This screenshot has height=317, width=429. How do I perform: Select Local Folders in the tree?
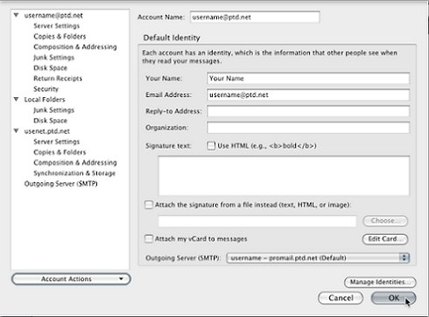pyautogui.click(x=45, y=100)
